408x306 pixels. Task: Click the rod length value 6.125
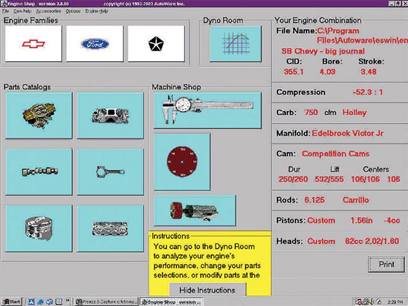(314, 200)
